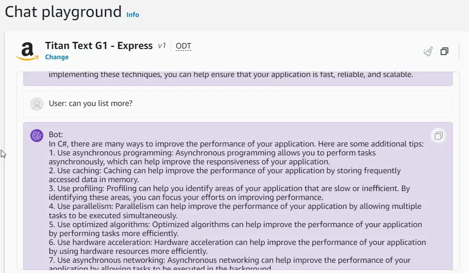
Task: Click the v1 version label
Action: tap(161, 46)
